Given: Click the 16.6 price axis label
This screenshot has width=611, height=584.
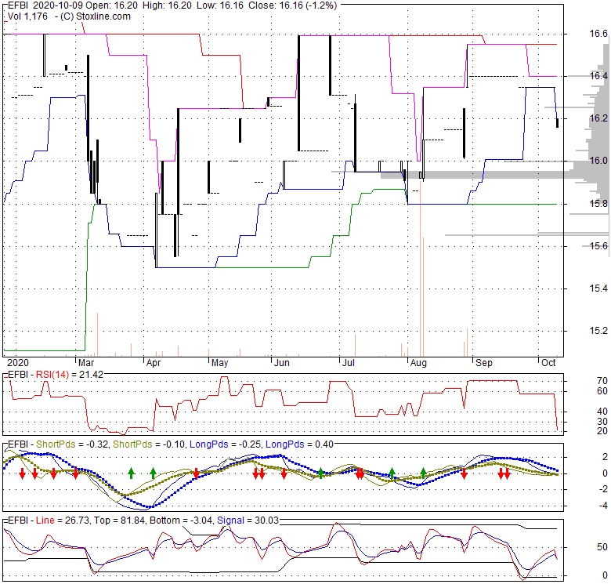Looking at the screenshot, I should coord(598,34).
